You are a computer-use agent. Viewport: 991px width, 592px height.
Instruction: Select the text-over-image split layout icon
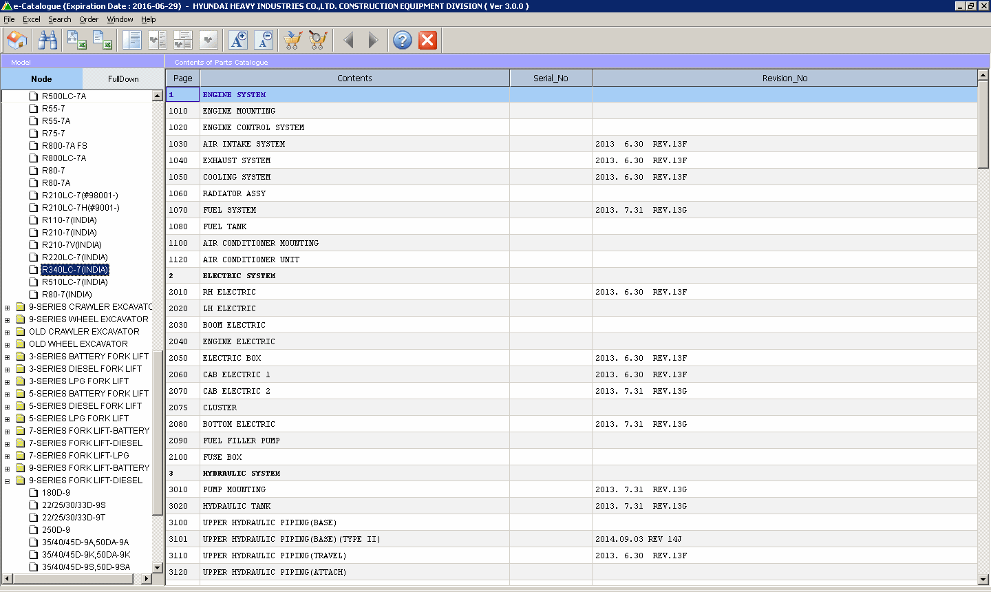click(x=183, y=40)
